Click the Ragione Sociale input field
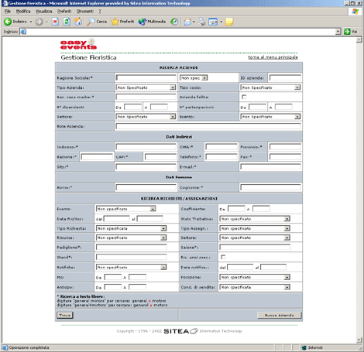 146,77
